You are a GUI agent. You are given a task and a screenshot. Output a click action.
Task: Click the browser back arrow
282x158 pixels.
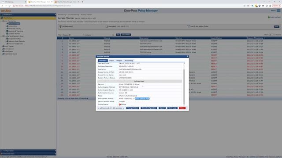click(2, 6)
